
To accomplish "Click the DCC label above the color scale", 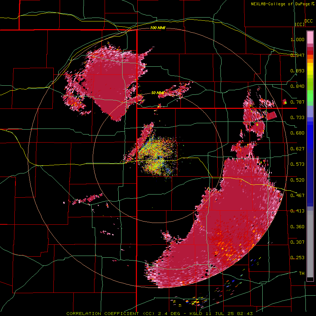I will coord(308,21).
